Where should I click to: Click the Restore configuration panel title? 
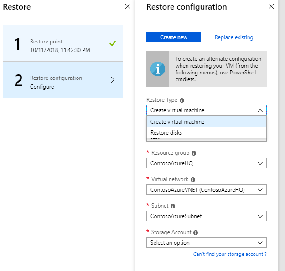pos(187,7)
